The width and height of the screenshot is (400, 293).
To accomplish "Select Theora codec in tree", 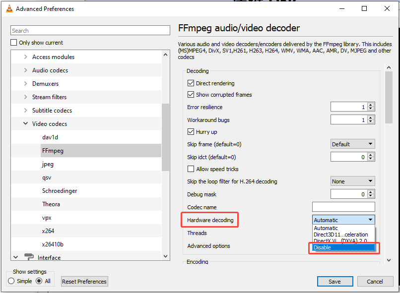I will [51, 204].
